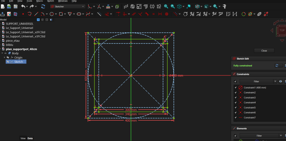Open rectangle tool options dropdown arrow
The image size is (286, 141).
[x=65, y=14]
